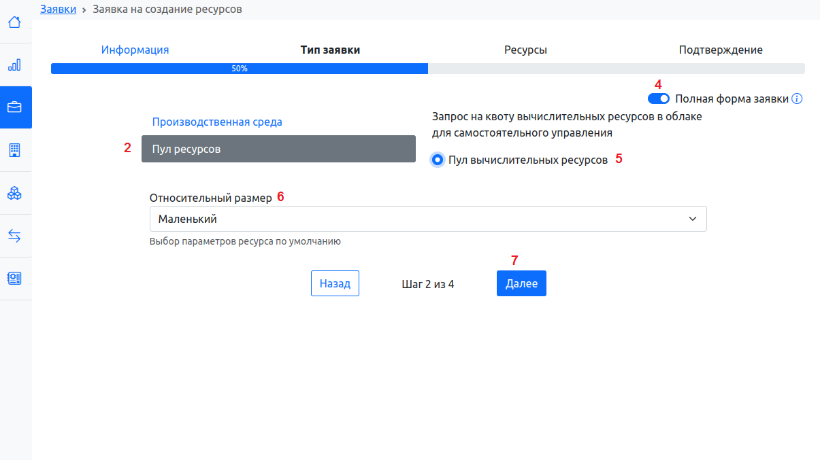The height and width of the screenshot is (460, 820).
Task: Switch to the Ресурсы step tab
Action: point(525,50)
